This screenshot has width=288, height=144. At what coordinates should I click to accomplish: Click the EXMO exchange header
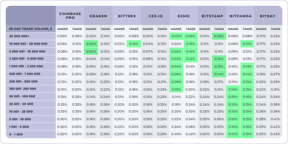pyautogui.click(x=184, y=16)
